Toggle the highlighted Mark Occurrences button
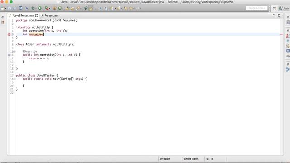Screen dimensions: 290x163 coord(91,8)
